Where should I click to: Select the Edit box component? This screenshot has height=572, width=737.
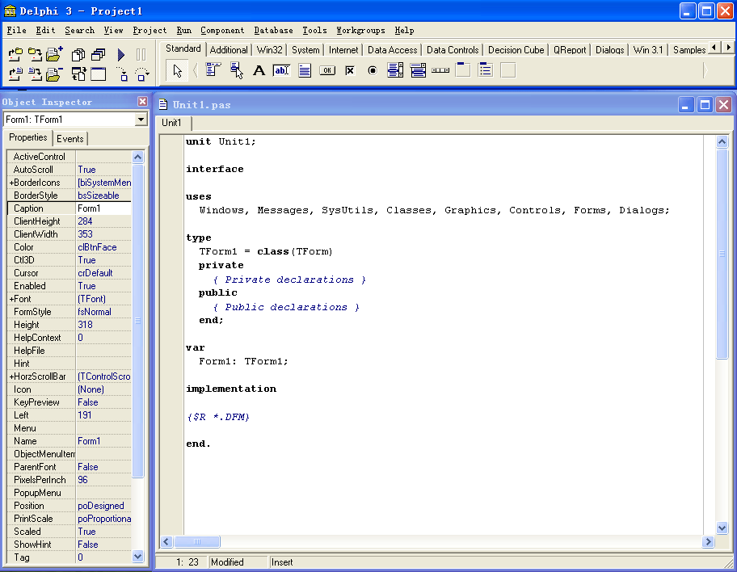[281, 70]
